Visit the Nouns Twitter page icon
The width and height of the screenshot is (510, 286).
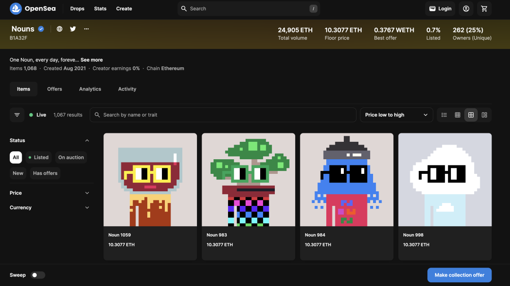click(x=73, y=29)
